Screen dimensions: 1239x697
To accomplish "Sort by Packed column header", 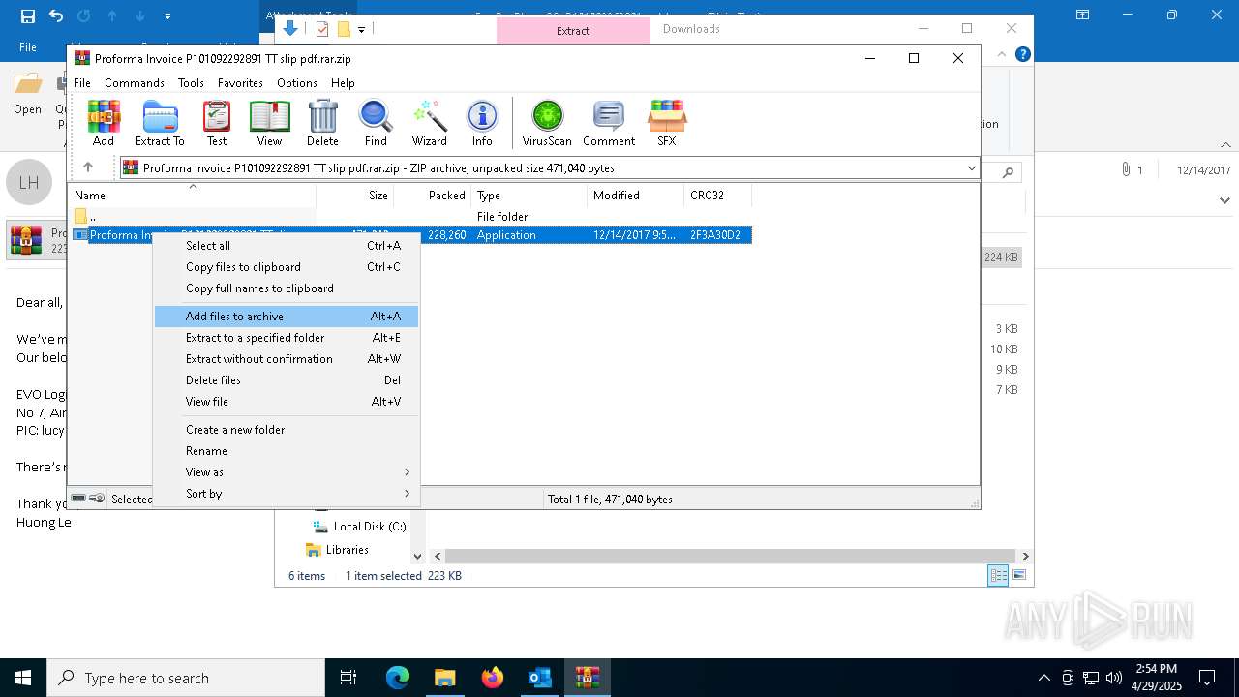I will click(x=432, y=196).
